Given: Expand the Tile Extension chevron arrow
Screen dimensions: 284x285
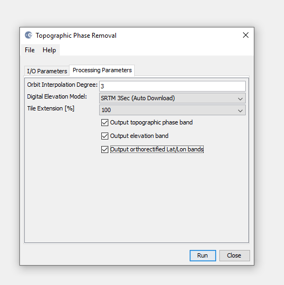Looking at the screenshot, I should pos(240,110).
